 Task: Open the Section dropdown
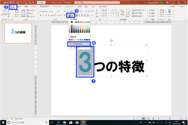(31, 17)
